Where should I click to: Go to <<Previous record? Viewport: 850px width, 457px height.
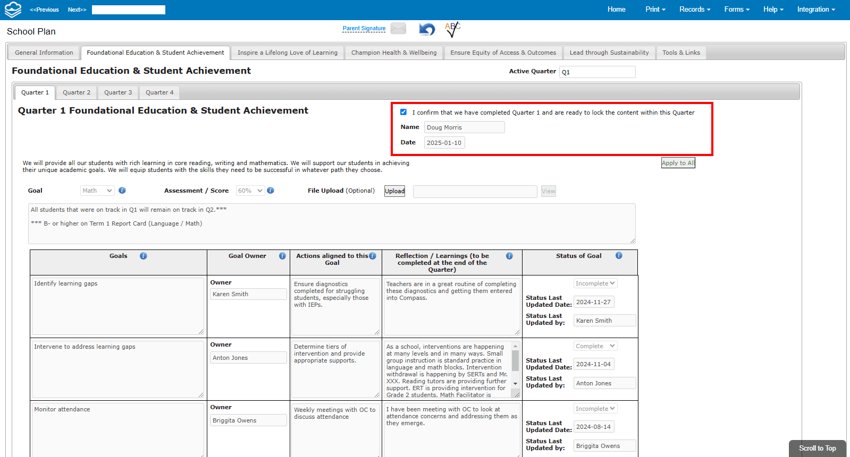[44, 10]
